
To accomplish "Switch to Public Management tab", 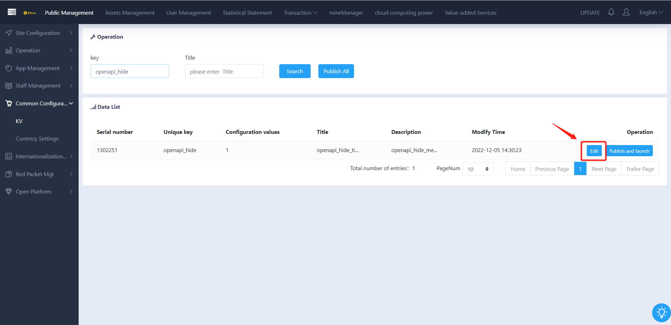I will (69, 13).
